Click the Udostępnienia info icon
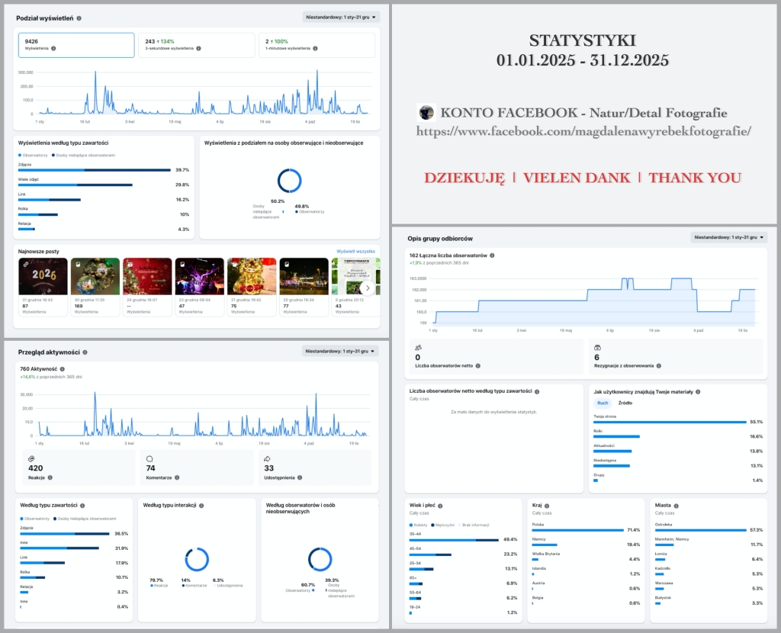The height and width of the screenshot is (633, 781). click(x=300, y=477)
